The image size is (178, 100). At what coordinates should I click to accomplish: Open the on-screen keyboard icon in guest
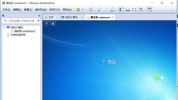[53, 23]
